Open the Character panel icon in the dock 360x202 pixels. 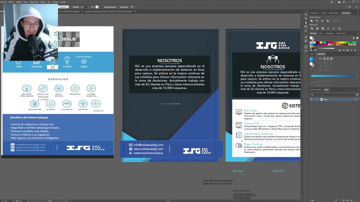pyautogui.click(x=306, y=15)
